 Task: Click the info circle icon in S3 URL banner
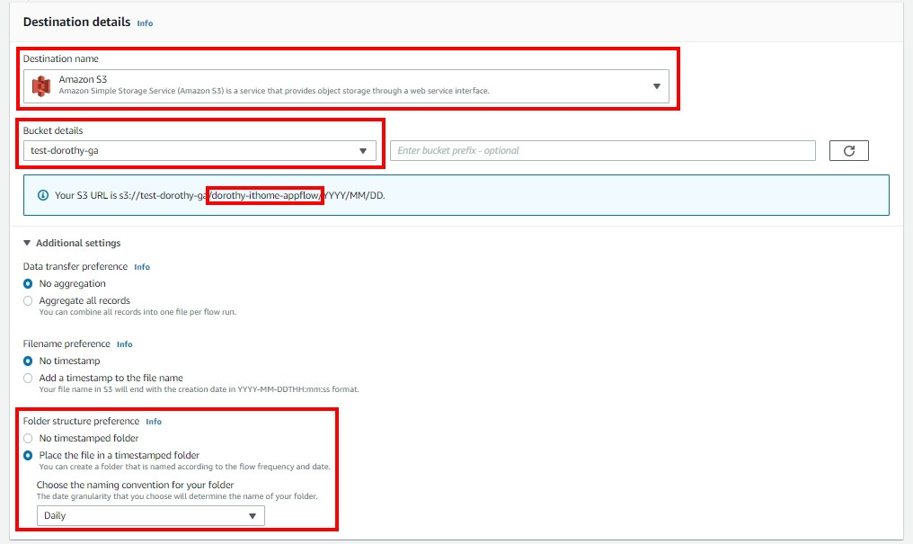click(x=43, y=195)
